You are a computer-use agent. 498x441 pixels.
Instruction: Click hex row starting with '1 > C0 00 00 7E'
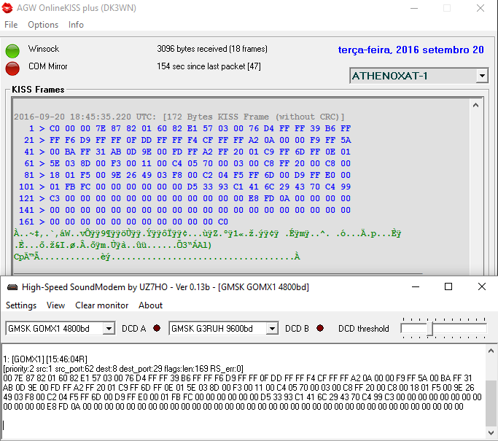[190, 128]
